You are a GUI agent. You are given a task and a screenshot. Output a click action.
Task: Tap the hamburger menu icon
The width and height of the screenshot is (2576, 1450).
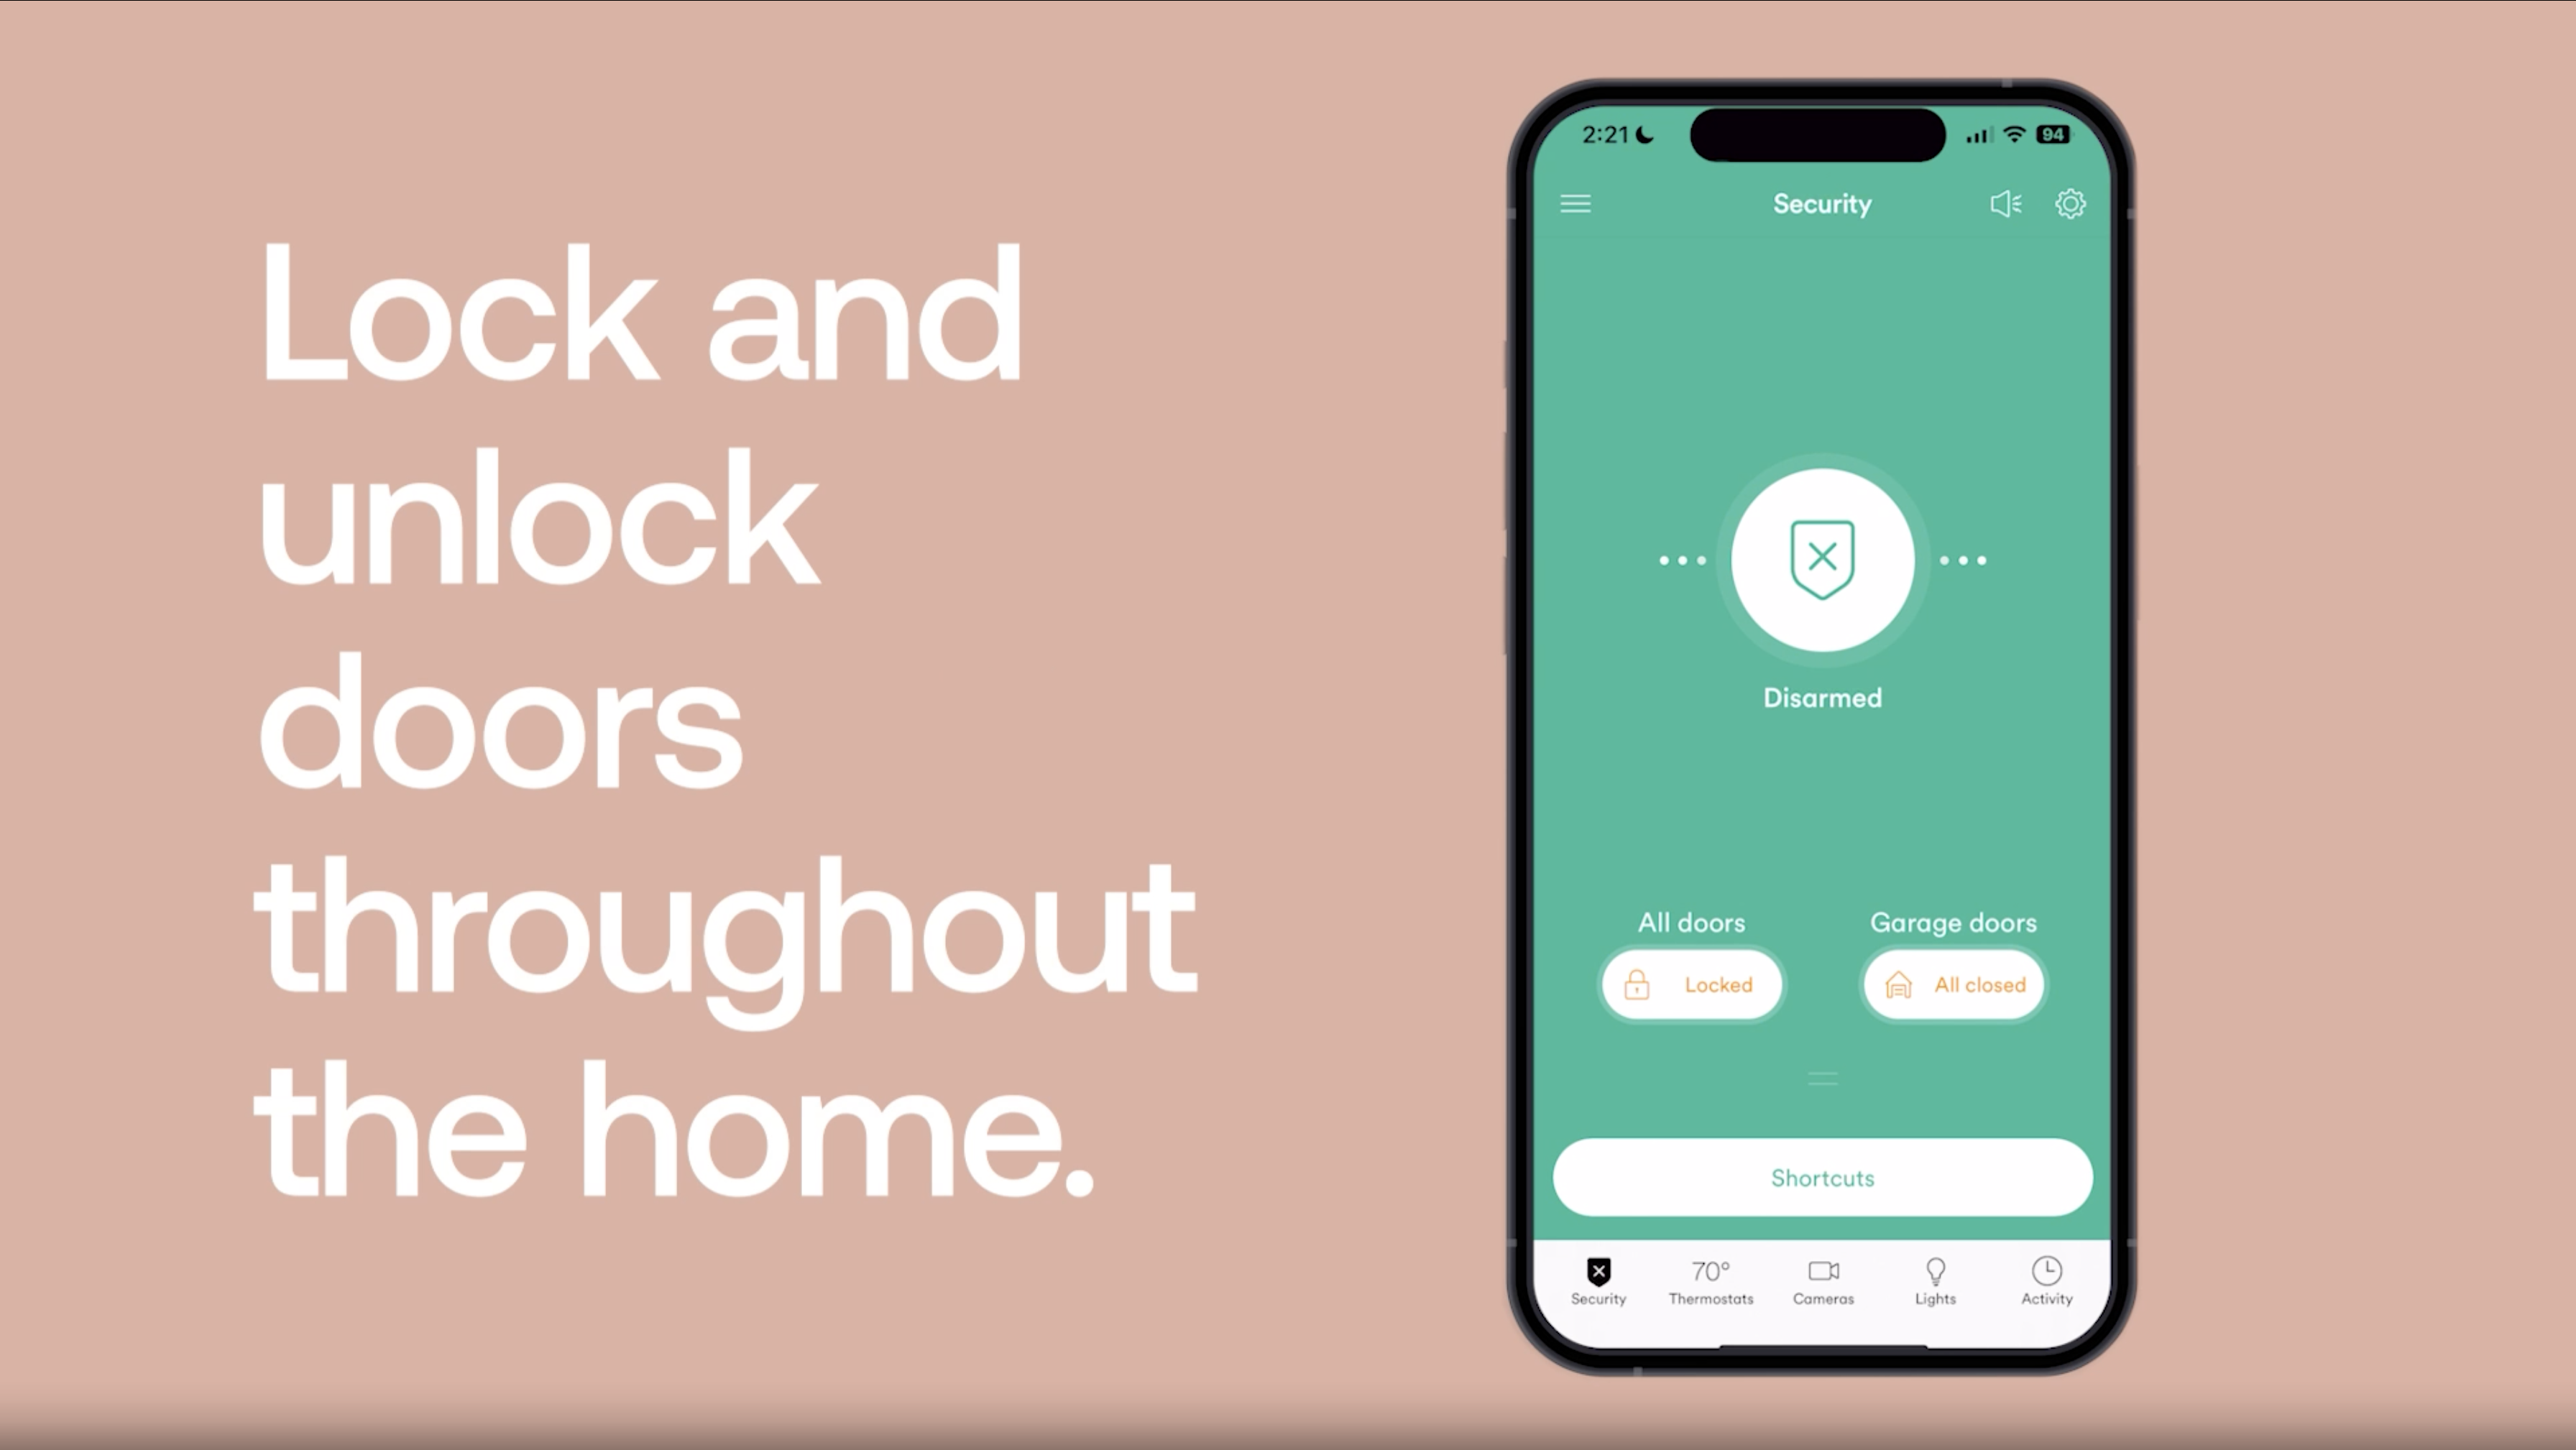(x=1575, y=203)
